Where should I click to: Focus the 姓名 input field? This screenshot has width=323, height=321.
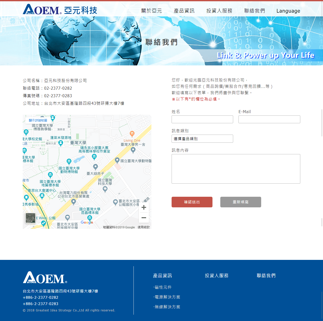coord(202,119)
